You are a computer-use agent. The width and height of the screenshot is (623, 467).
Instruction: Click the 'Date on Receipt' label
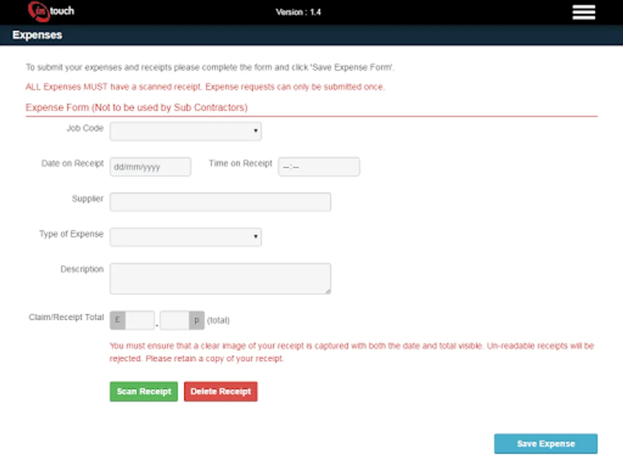pos(73,163)
